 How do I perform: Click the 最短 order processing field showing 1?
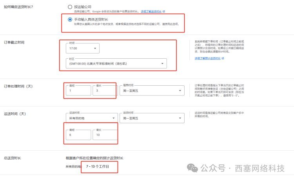click(78, 91)
